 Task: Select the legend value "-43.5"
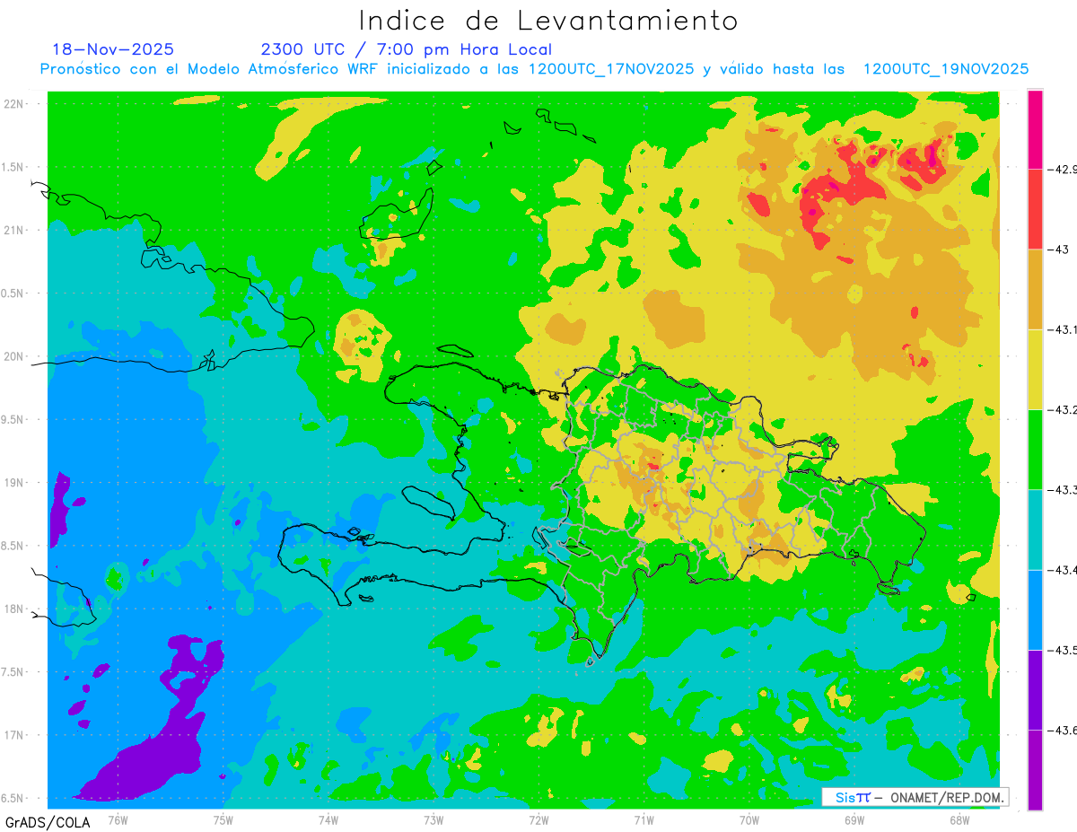1064,650
